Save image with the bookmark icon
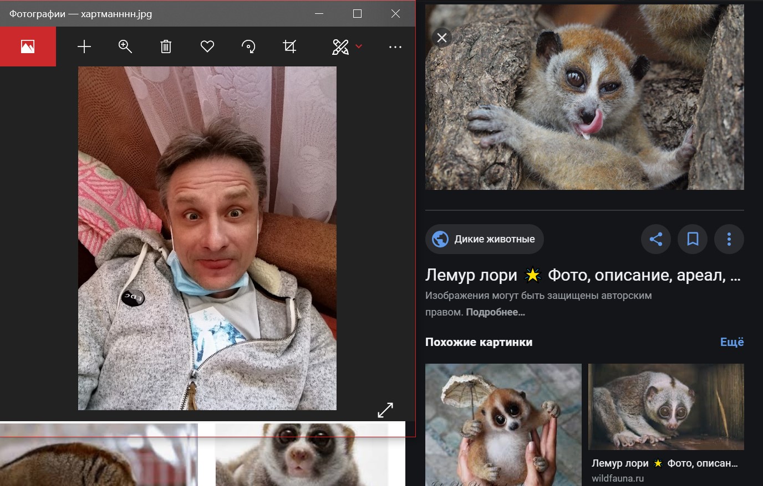Viewport: 763px width, 486px height. pos(693,239)
